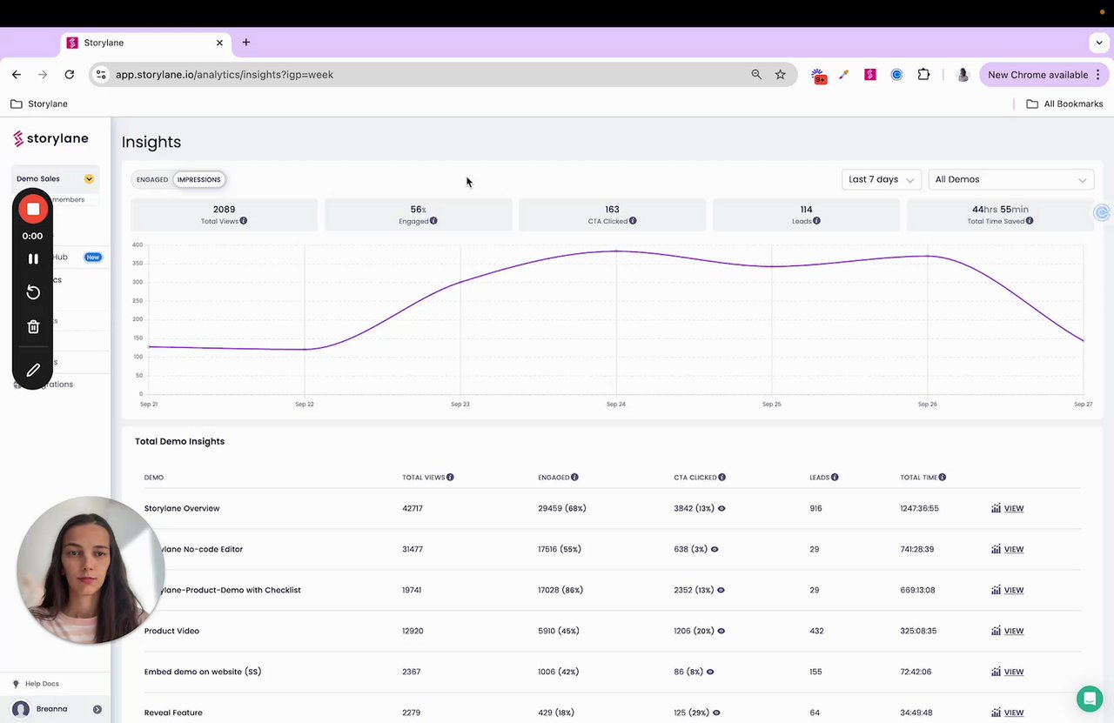Viewport: 1114px width, 723px height.
Task: Open the Chrome profile avatar
Action: click(963, 75)
